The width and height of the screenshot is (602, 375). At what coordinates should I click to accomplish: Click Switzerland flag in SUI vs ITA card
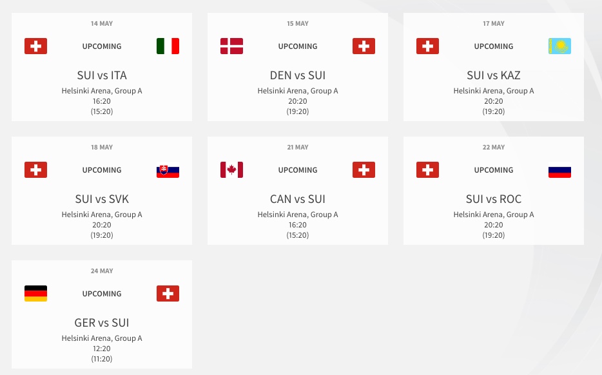pos(35,46)
